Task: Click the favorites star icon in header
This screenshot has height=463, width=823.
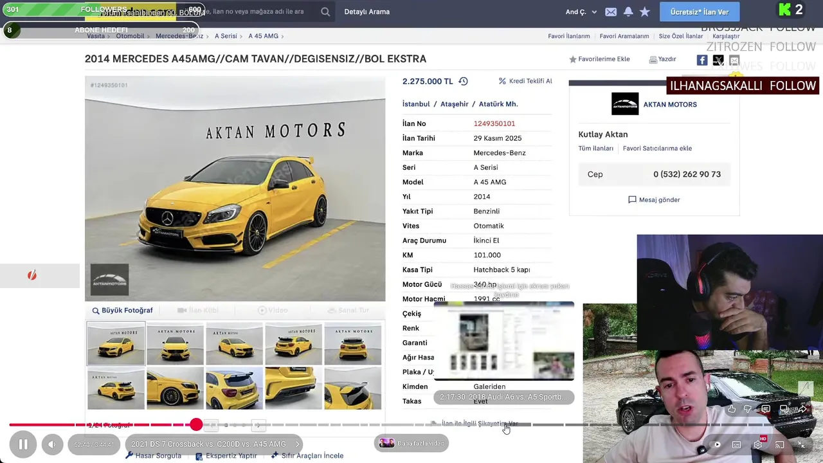Action: coord(645,12)
